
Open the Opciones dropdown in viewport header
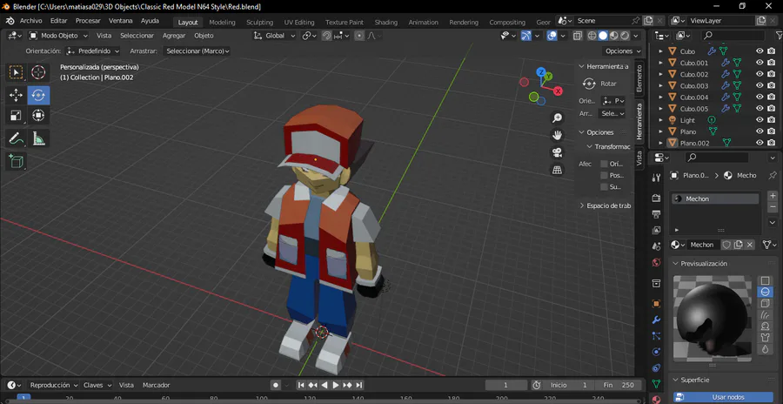point(623,51)
